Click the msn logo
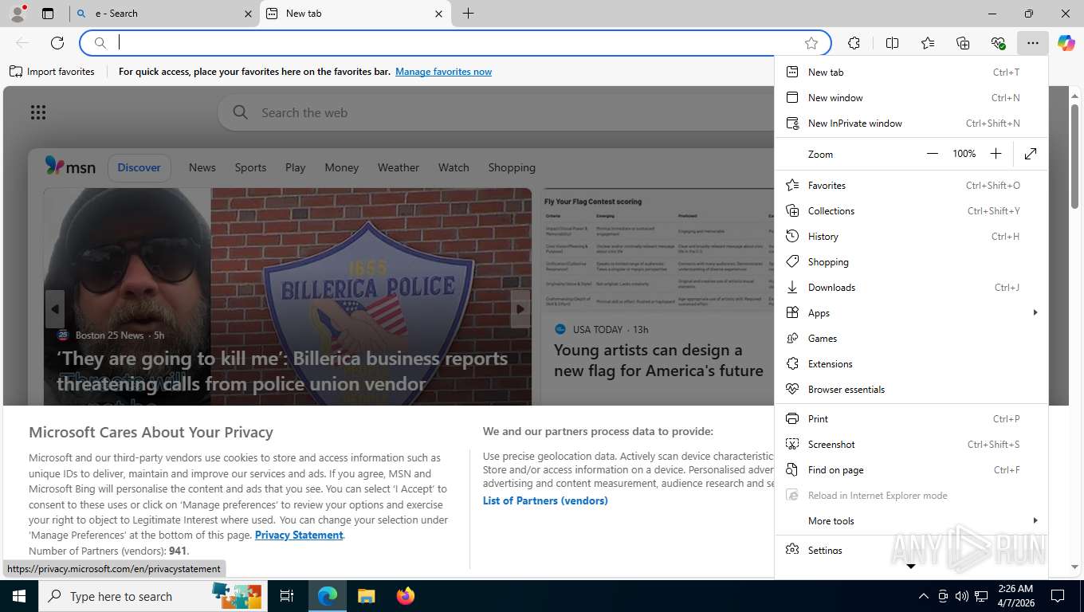The width and height of the screenshot is (1084, 612). pos(70,167)
